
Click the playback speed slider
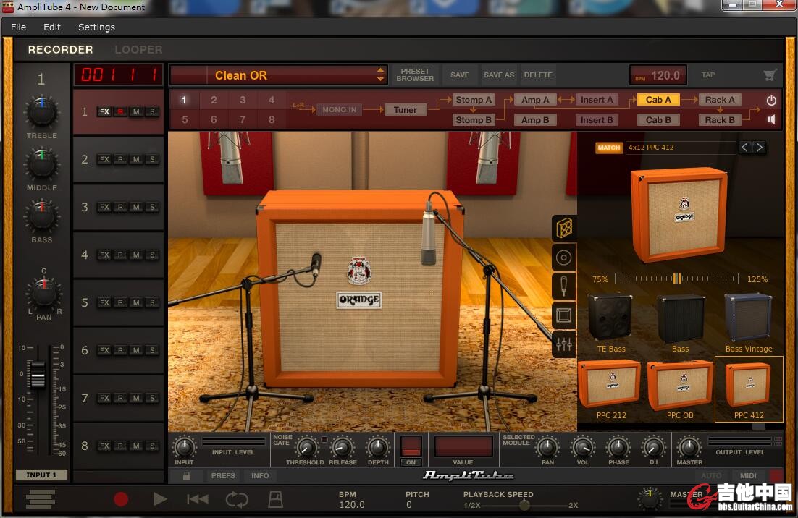(524, 505)
